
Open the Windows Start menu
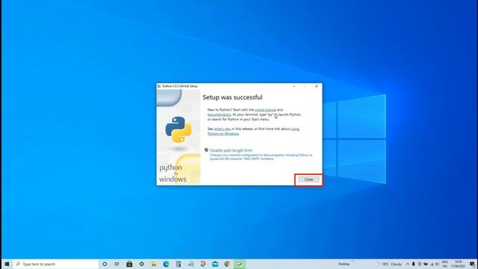coord(7,264)
